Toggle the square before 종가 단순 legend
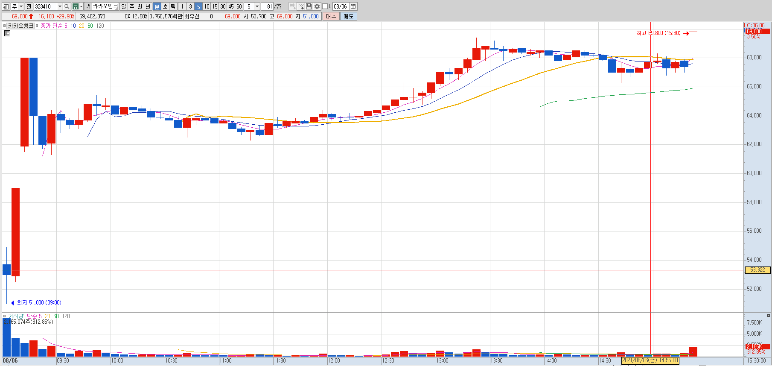The width and height of the screenshot is (772, 366). click(37, 26)
